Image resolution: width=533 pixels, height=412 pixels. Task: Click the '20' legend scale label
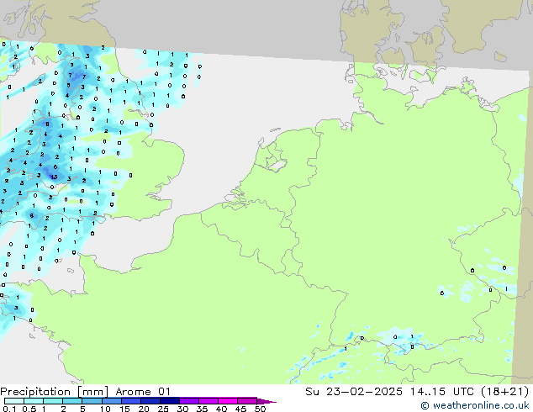(144, 409)
